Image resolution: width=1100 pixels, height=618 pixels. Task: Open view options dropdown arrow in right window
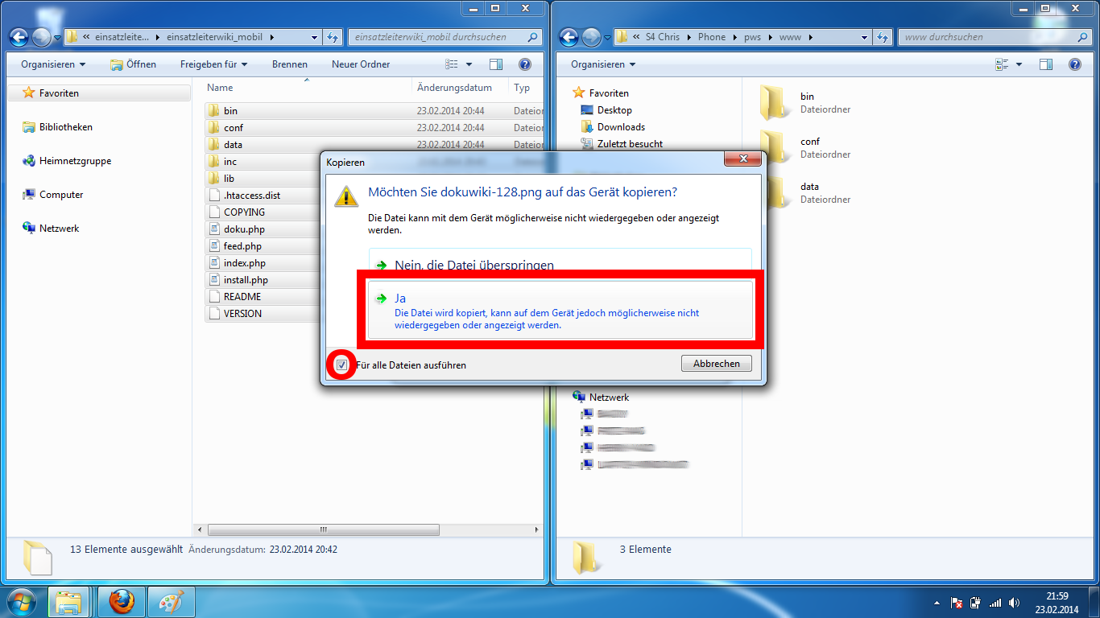(1019, 64)
